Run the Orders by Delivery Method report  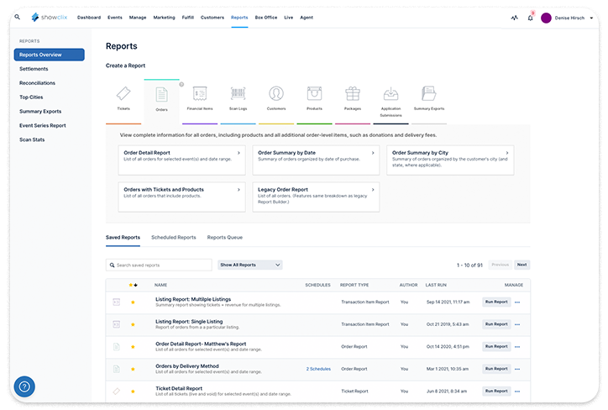(496, 369)
